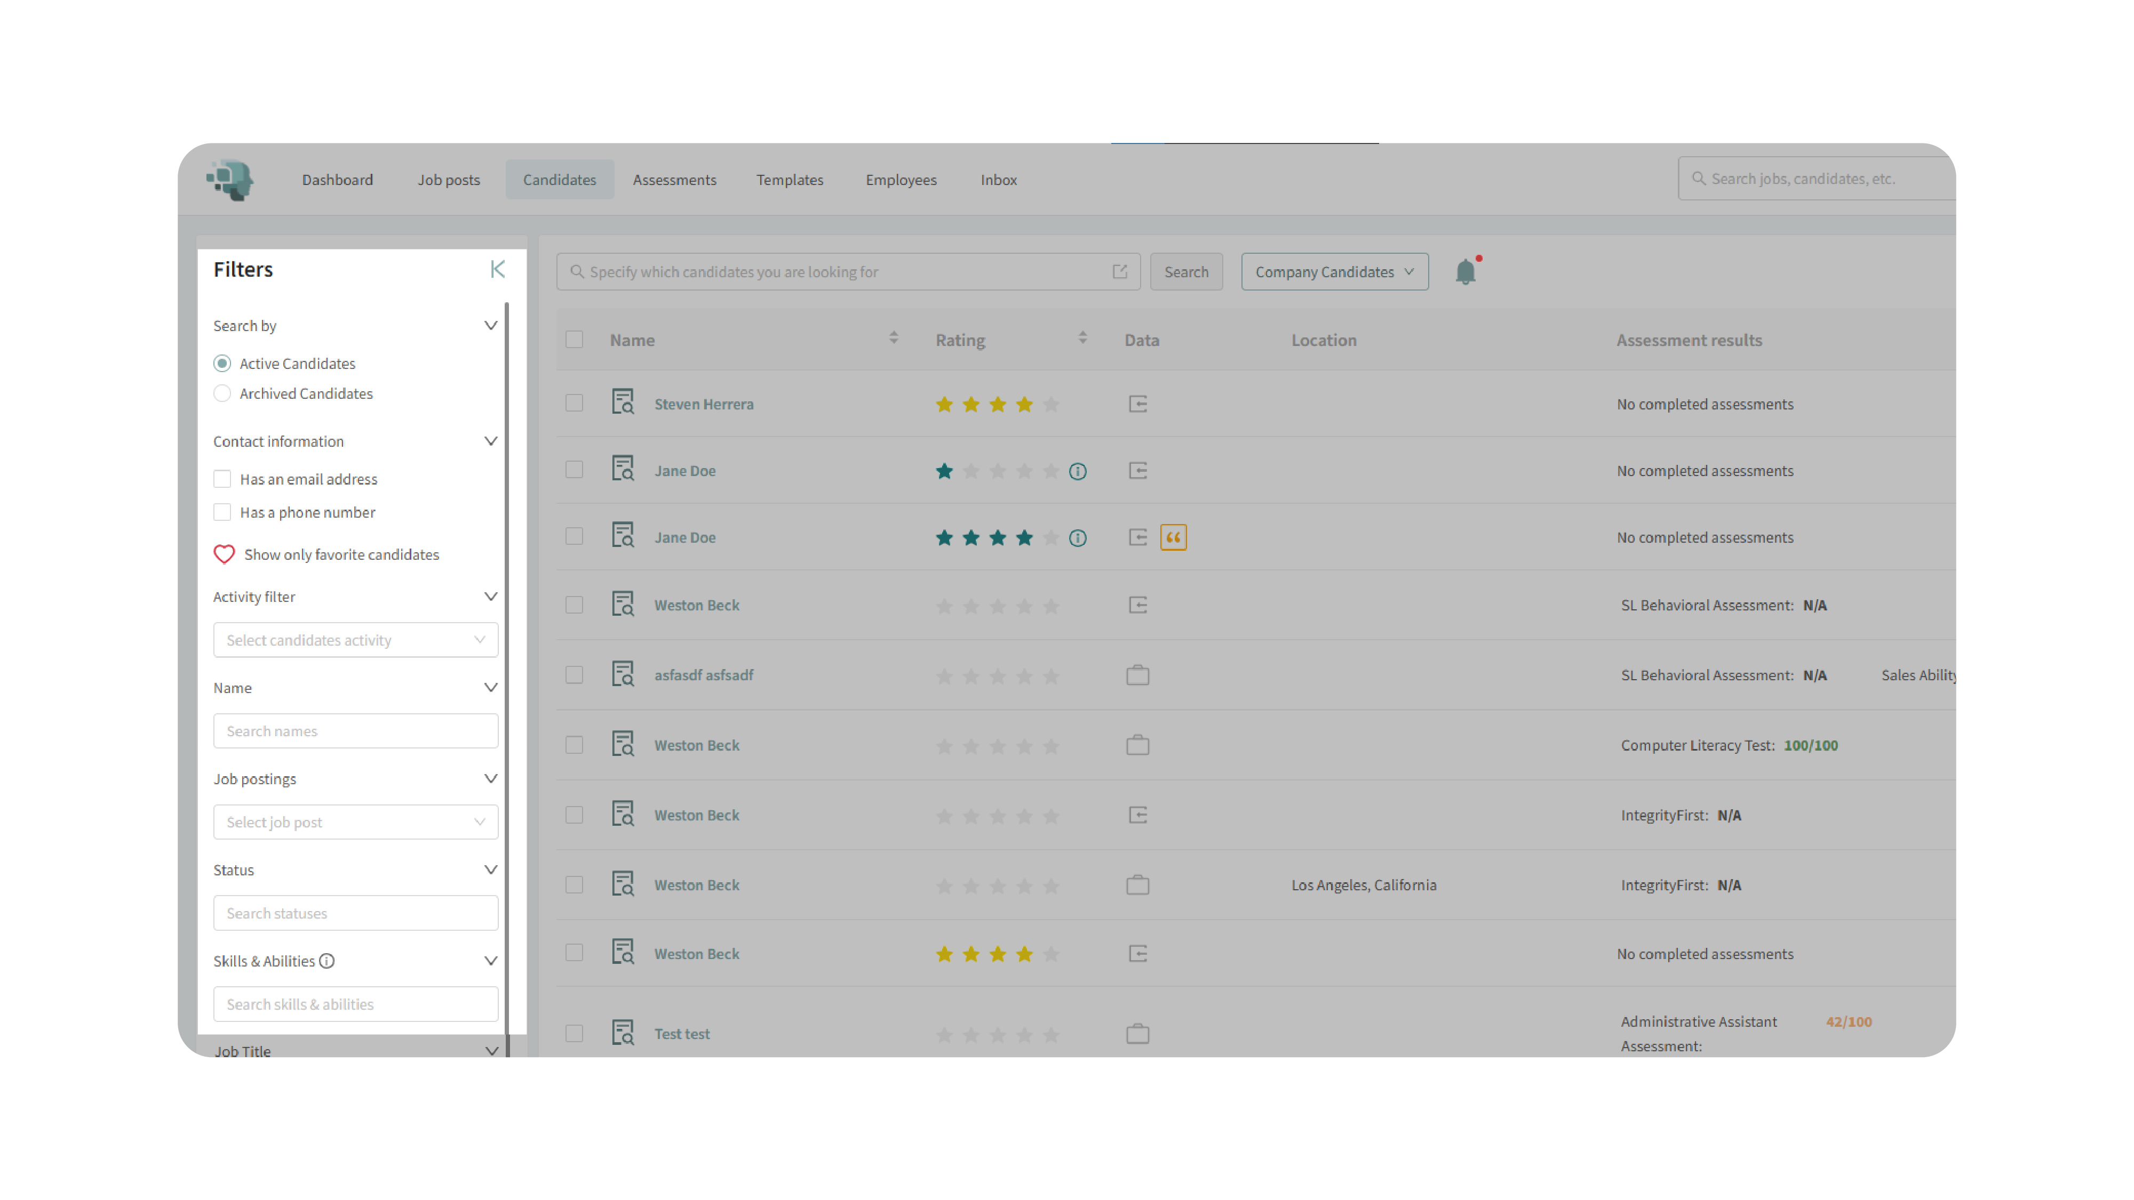Click the expand icon inside the candidate search box
This screenshot has width=2134, height=1200.
tap(1119, 271)
